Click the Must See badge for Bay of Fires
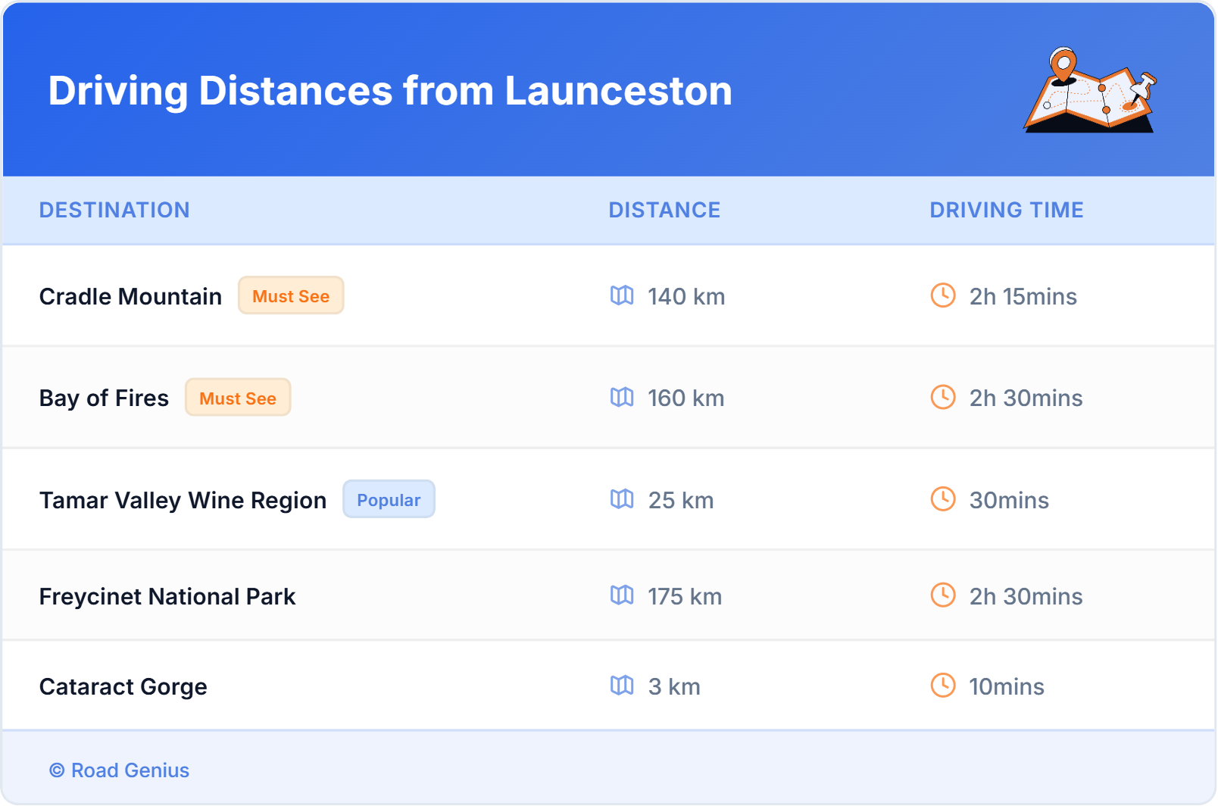1218x806 pixels. (x=238, y=398)
